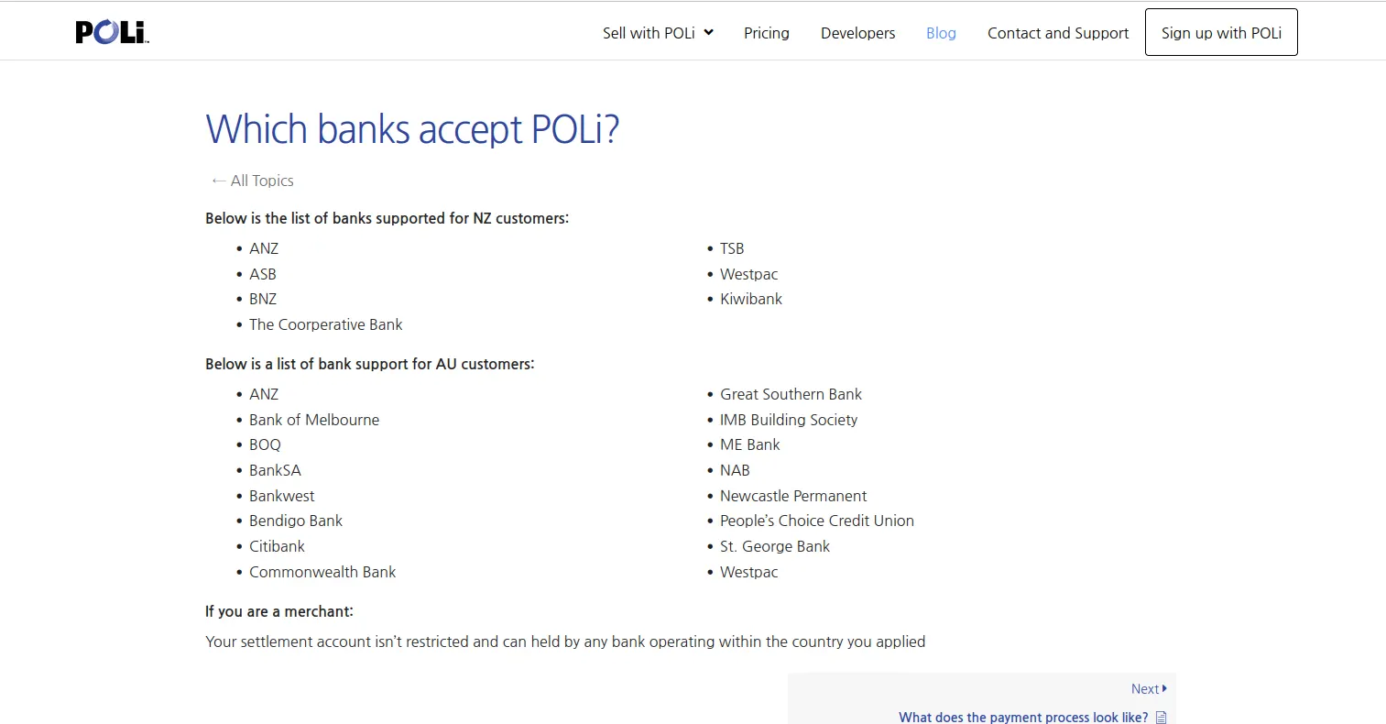Go to the Developers section

858,33
